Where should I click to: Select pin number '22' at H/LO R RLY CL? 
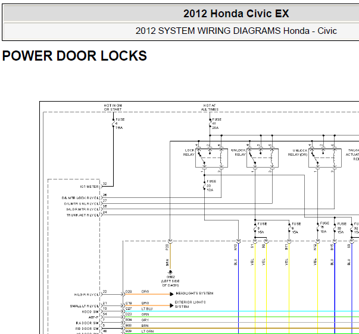(105, 291)
